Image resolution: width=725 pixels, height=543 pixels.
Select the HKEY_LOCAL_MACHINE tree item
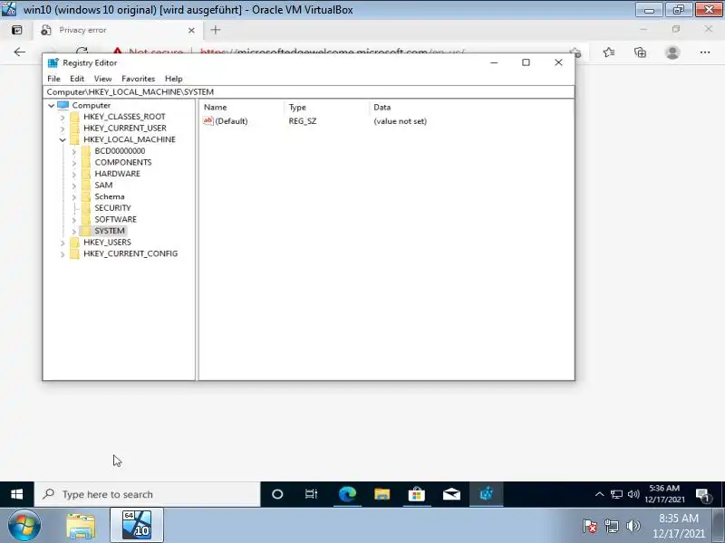click(130, 139)
